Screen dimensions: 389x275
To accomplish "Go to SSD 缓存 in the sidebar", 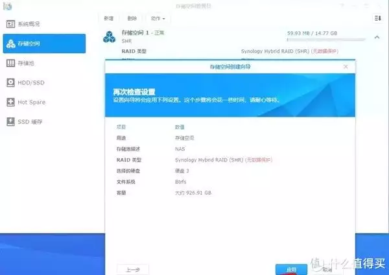I will (30, 122).
